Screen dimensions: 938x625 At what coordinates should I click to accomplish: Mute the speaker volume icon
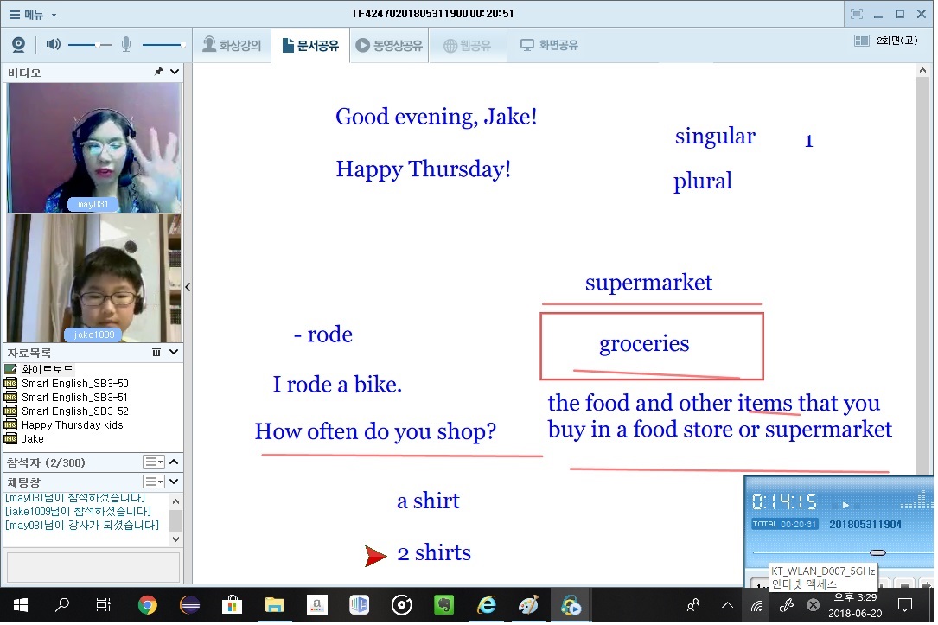pyautogui.click(x=53, y=45)
